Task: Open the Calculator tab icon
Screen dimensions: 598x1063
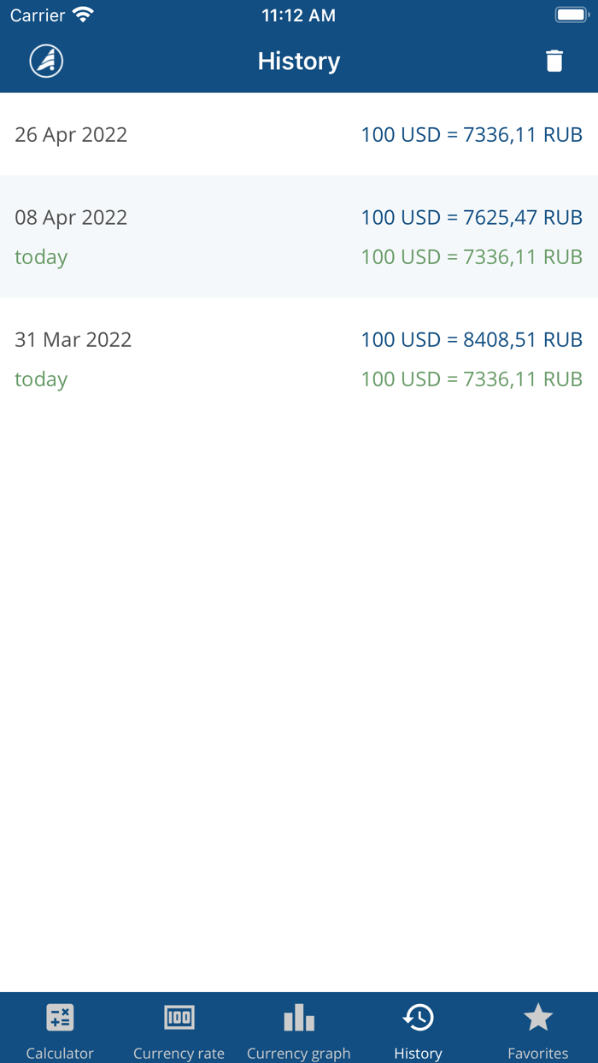Action: point(59,1018)
